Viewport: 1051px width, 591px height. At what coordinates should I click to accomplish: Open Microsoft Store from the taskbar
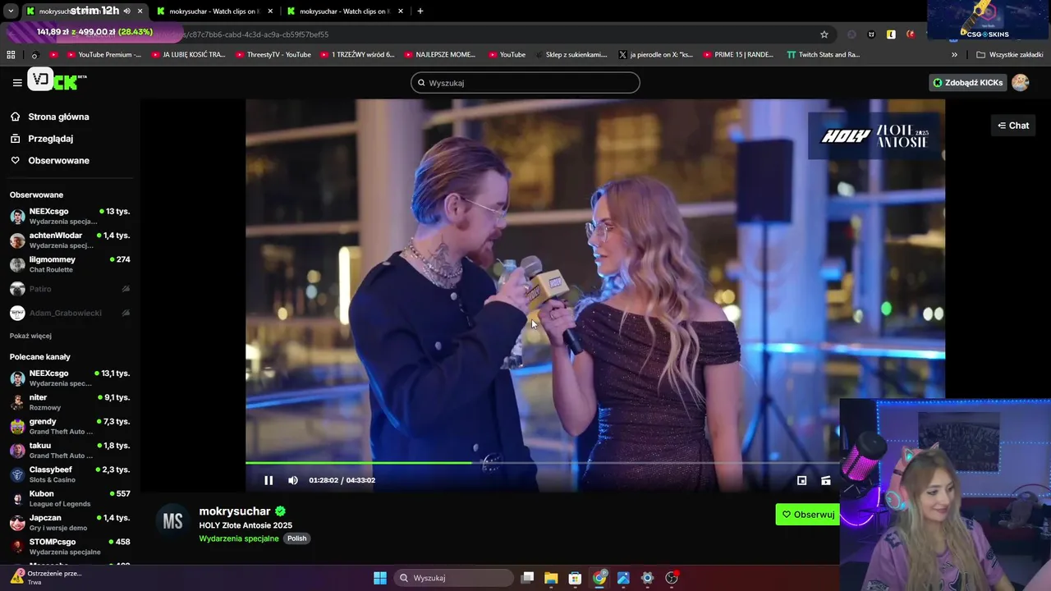575,578
